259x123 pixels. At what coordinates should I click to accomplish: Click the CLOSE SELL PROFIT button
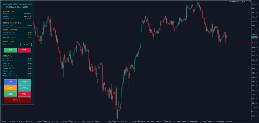tap(24, 88)
